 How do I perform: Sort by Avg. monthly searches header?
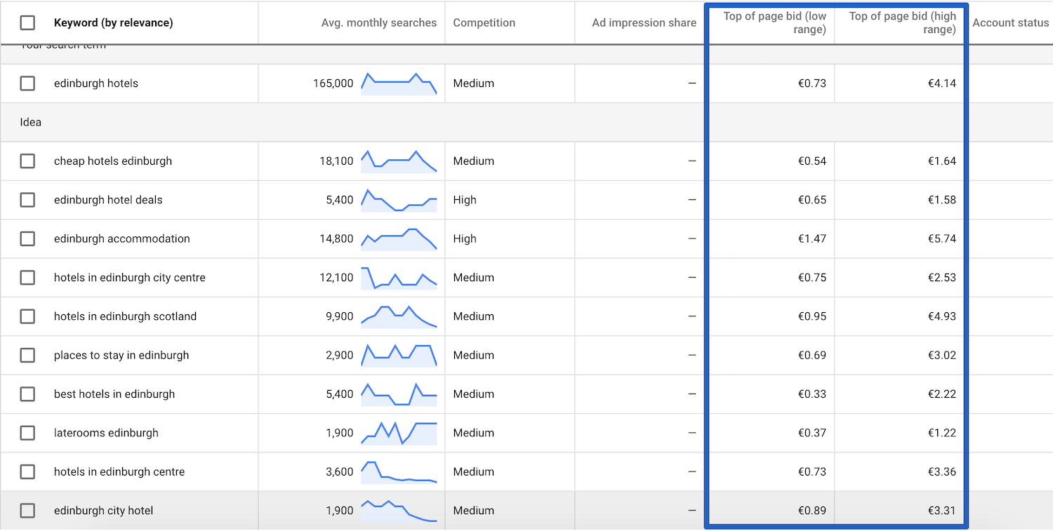[x=379, y=23]
